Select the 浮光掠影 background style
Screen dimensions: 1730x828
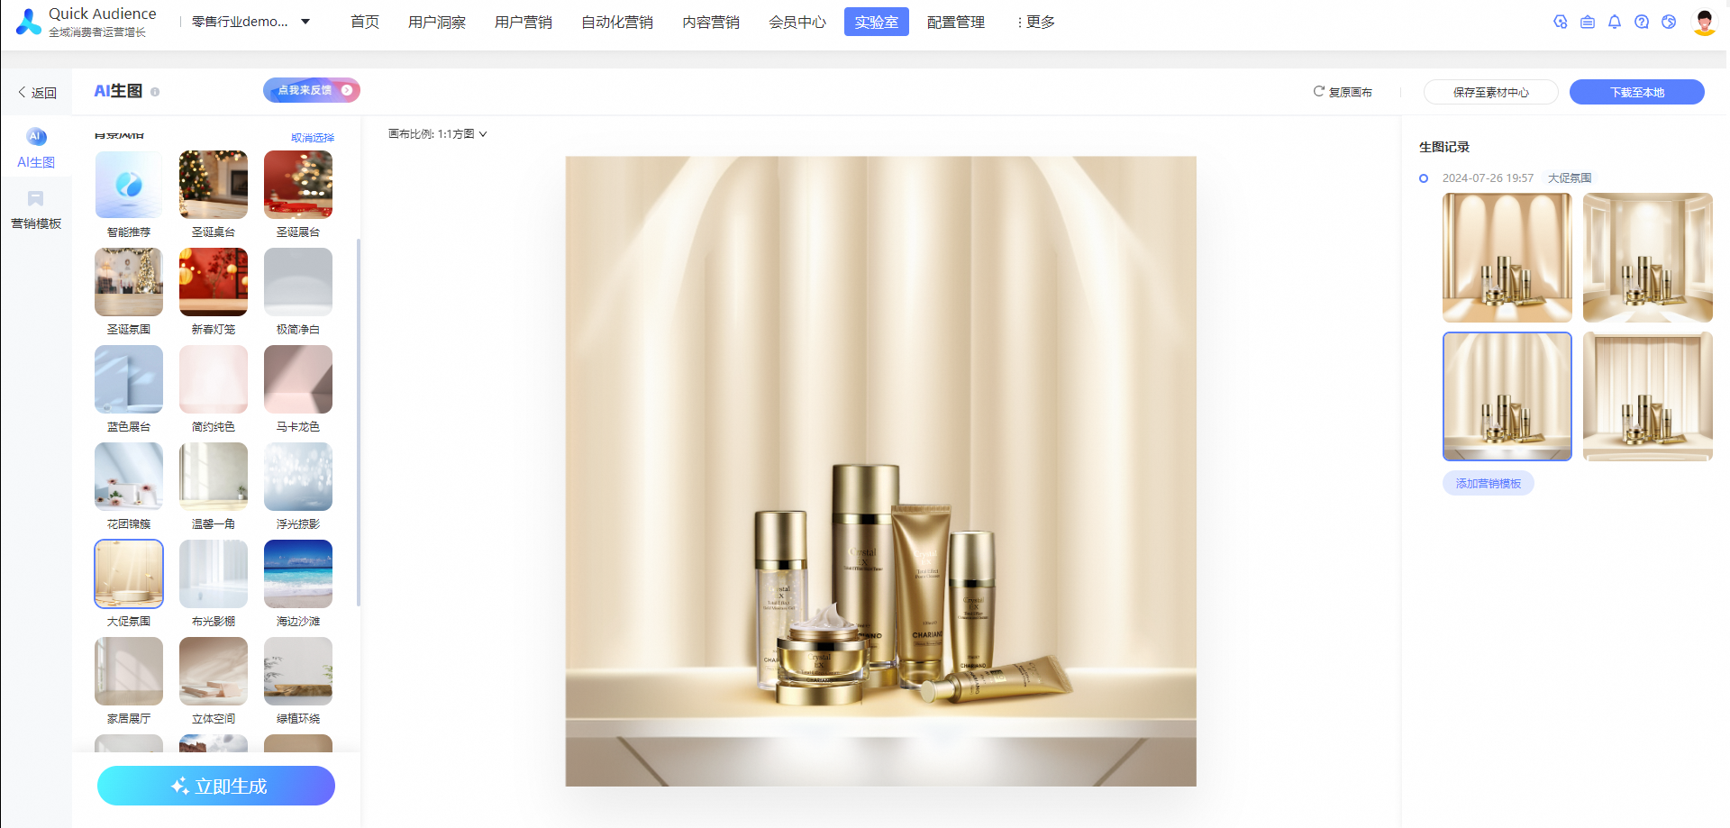click(298, 477)
